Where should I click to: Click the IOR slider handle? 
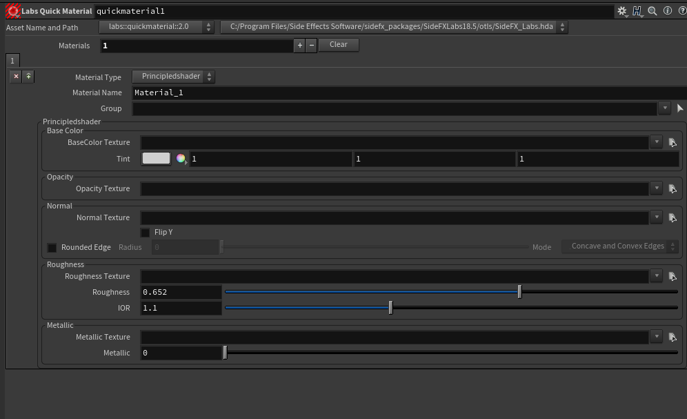pyautogui.click(x=391, y=308)
